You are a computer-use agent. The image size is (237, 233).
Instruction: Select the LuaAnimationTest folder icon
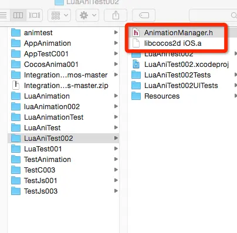[16, 117]
